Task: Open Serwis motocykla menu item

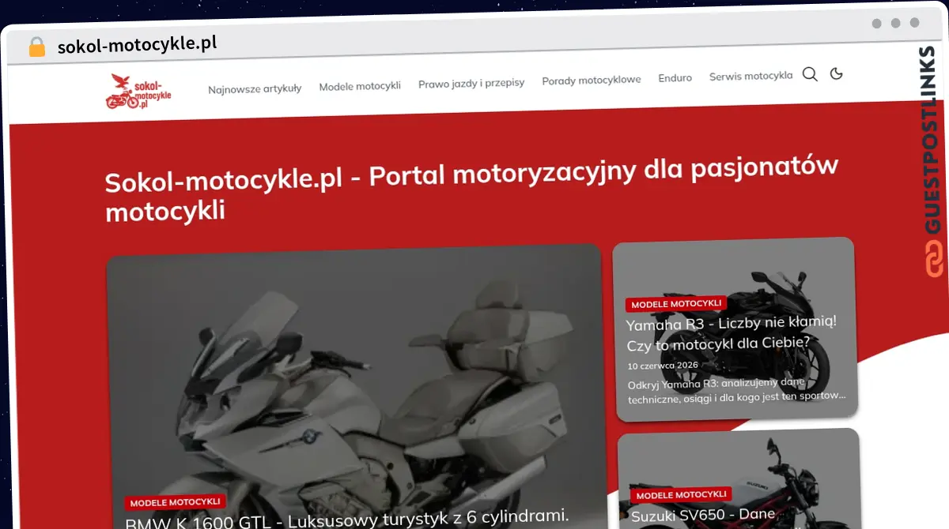Action: point(751,76)
